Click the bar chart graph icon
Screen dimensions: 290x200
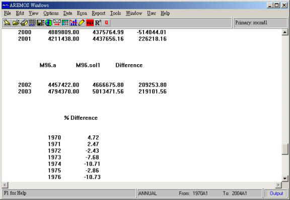point(74,23)
